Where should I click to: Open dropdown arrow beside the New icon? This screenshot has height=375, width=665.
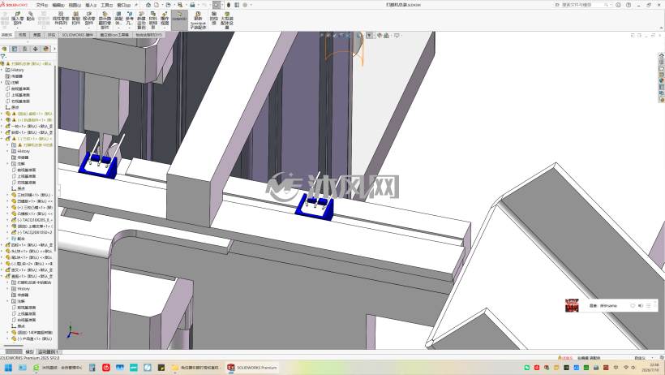[x=161, y=5]
